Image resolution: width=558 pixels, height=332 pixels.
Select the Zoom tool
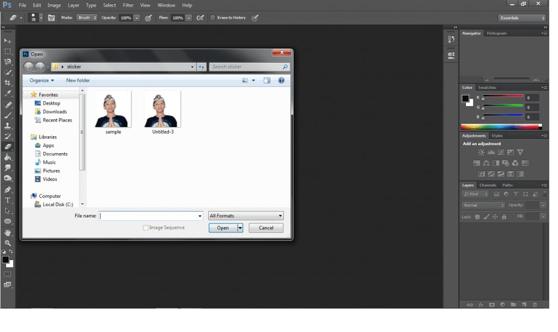pos(8,243)
